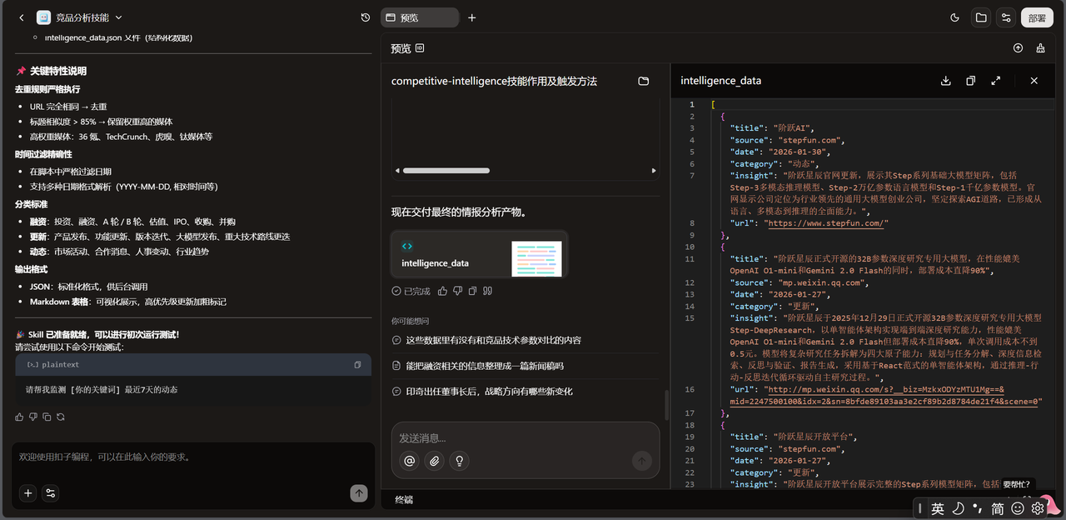
Task: Switch to the 预览 tab
Action: [419, 17]
